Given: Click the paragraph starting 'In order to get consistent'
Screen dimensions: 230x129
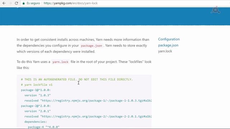Looking at the screenshot, I should click(x=83, y=46).
